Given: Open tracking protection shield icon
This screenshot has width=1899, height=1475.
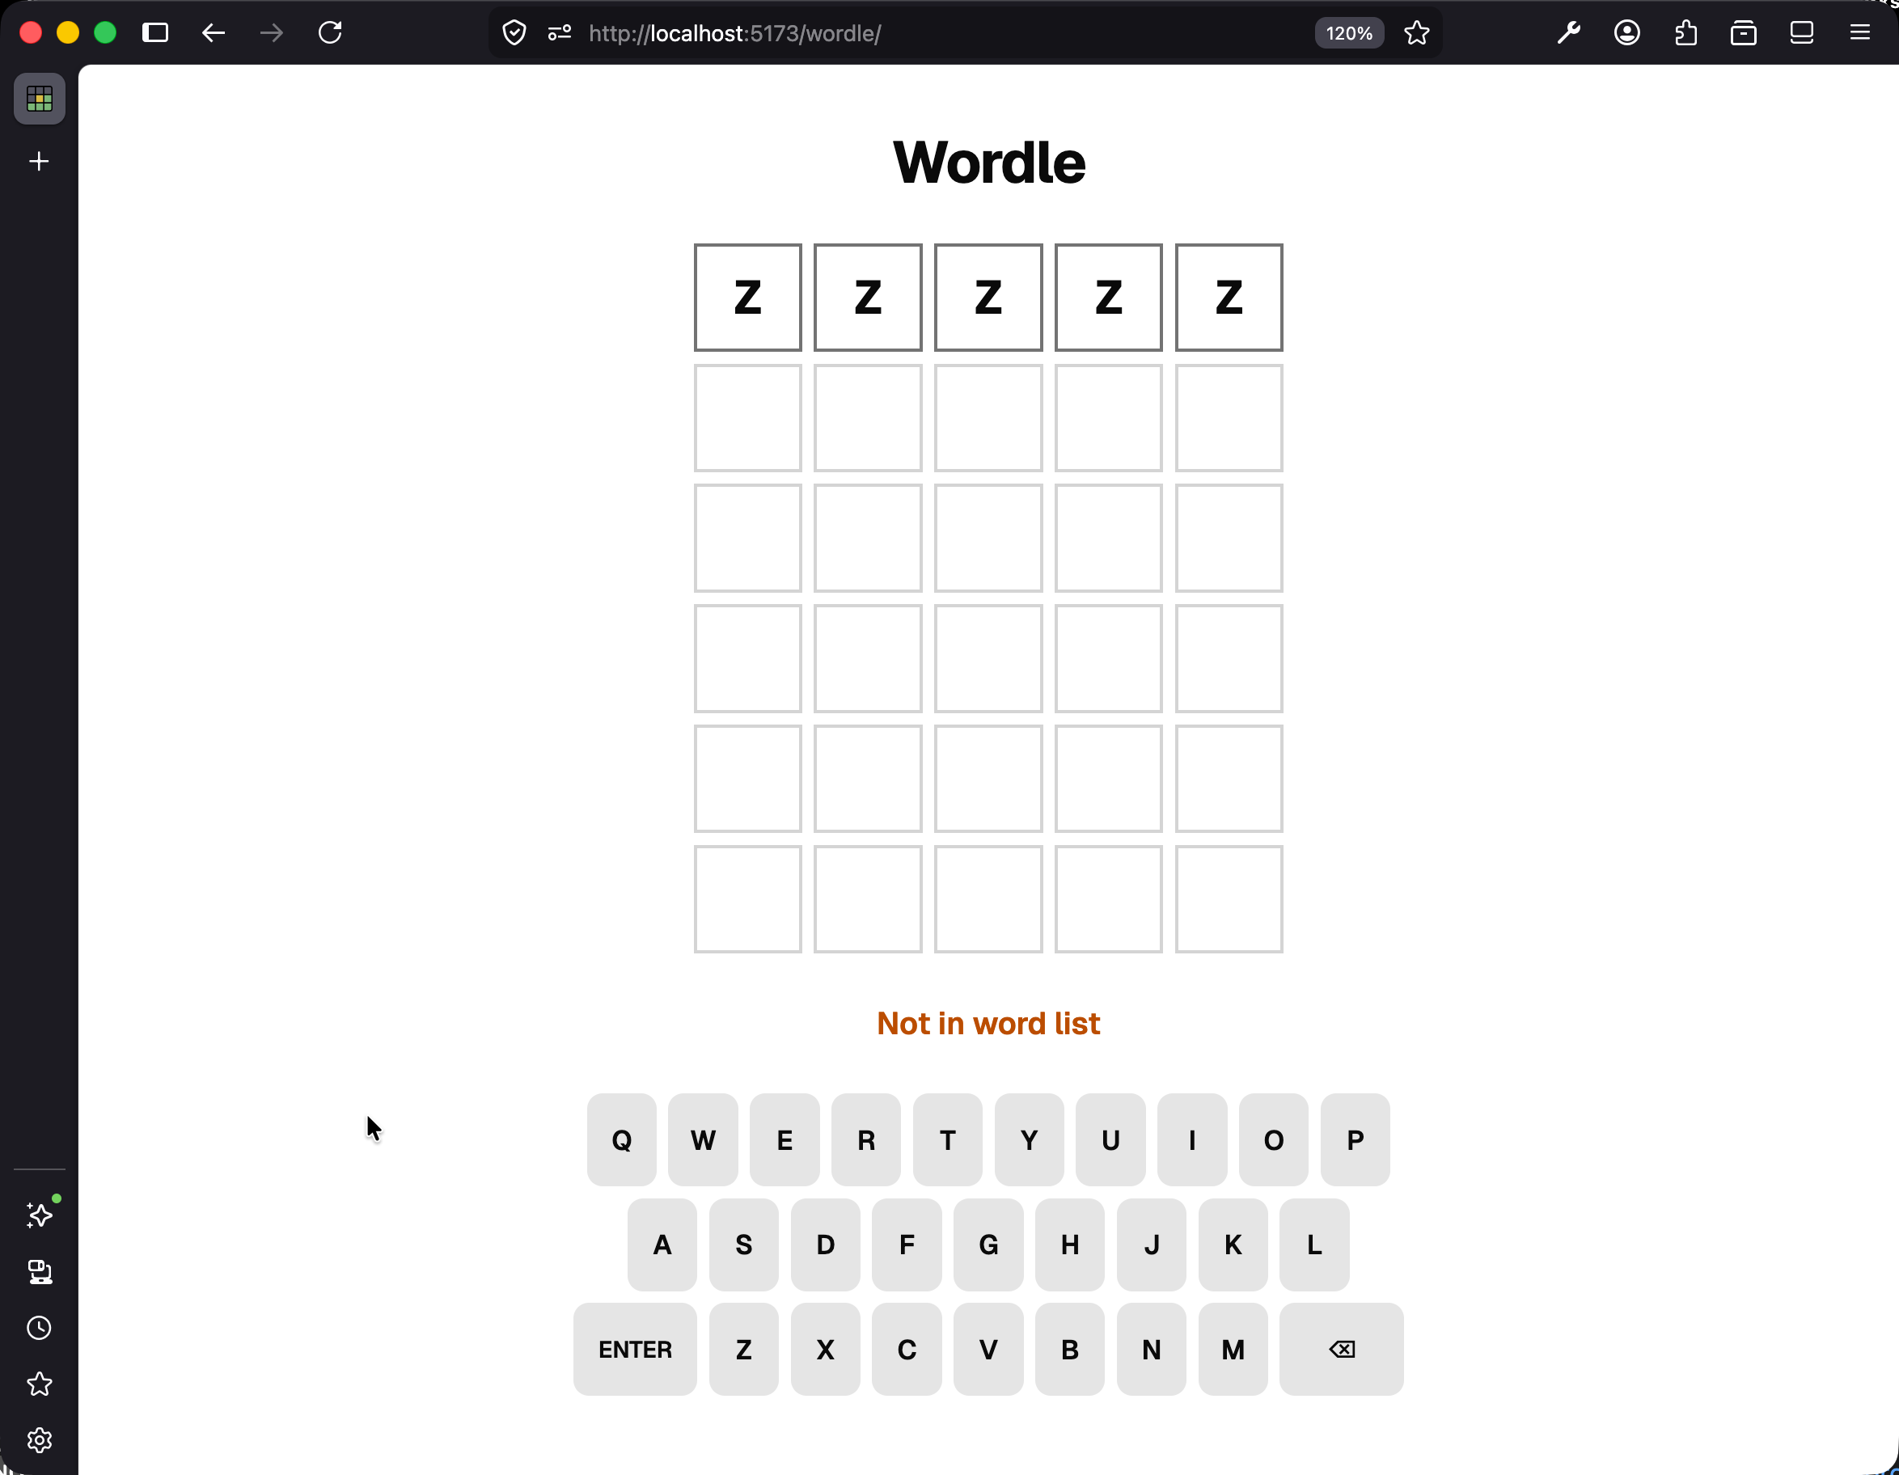Looking at the screenshot, I should click(x=514, y=33).
